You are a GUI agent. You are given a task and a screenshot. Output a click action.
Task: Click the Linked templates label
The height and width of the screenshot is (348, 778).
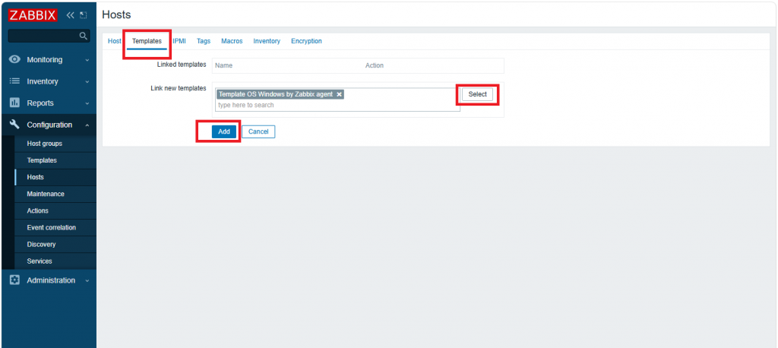[x=182, y=65]
